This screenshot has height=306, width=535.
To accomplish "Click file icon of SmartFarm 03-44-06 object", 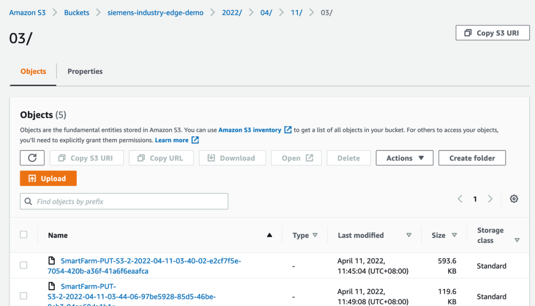I will (52, 286).
